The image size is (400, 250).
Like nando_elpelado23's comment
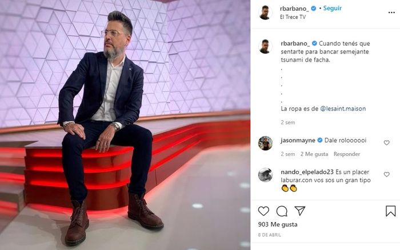387,174
